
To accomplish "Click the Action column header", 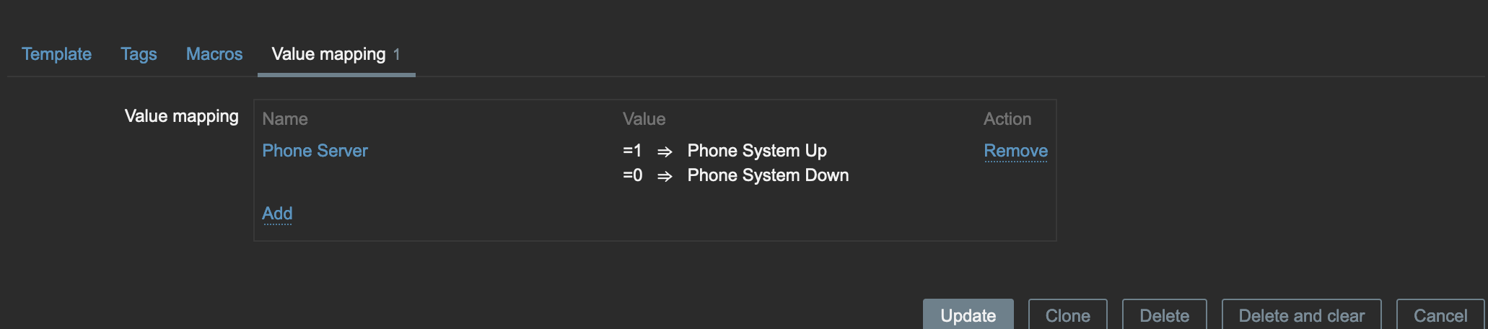I will [x=1007, y=119].
